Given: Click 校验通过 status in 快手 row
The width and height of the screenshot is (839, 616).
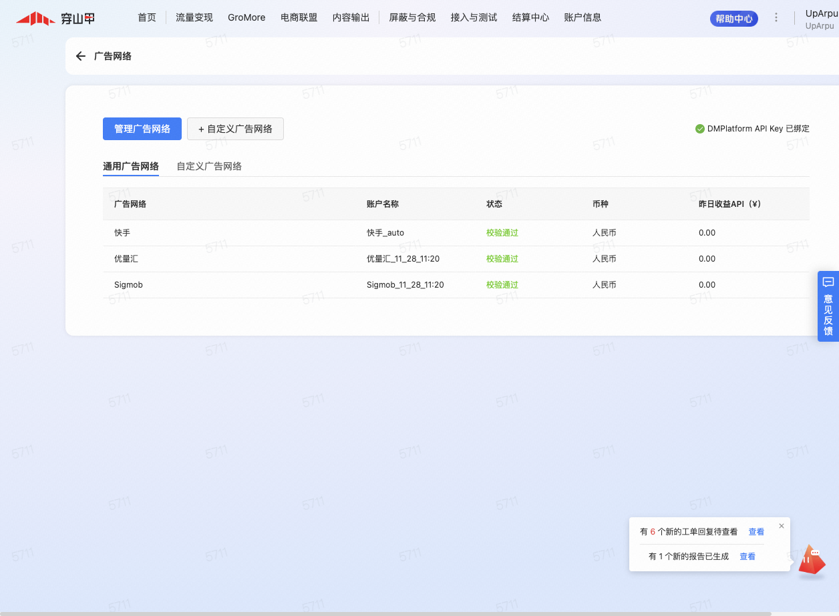Looking at the screenshot, I should [x=502, y=233].
